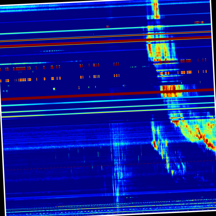216x216 pixels.
Task: Click the small red marks in the top-right corner
Action: [199, 22]
